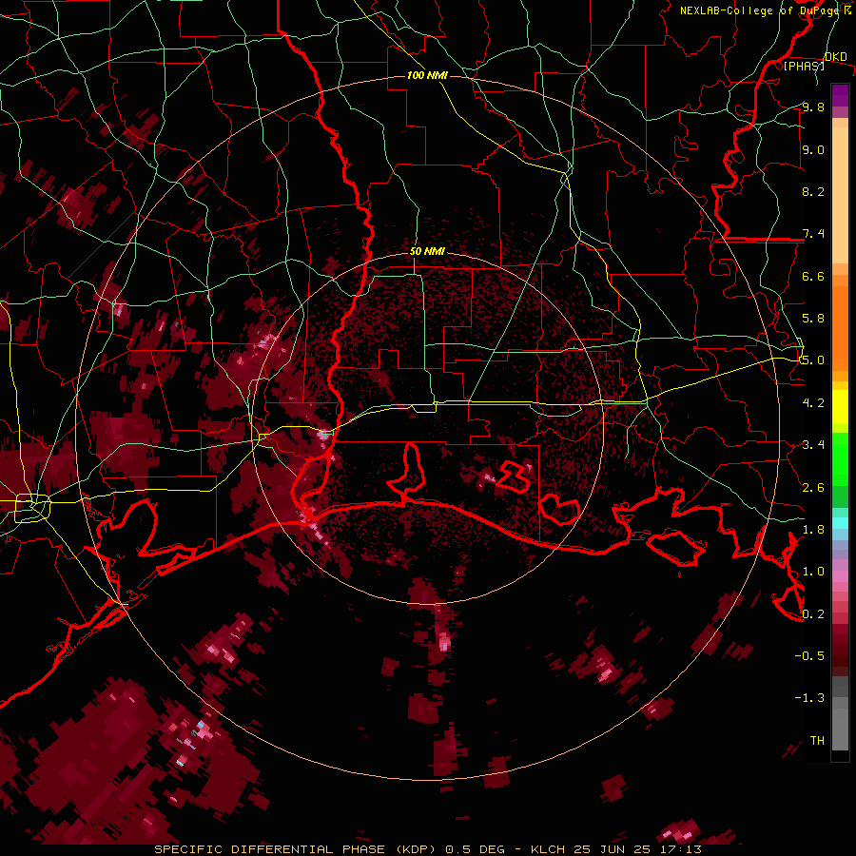Click the "SPECIFIC DIFFERENTIAL PHASE" caption text
The image size is (856, 856).
point(271,849)
